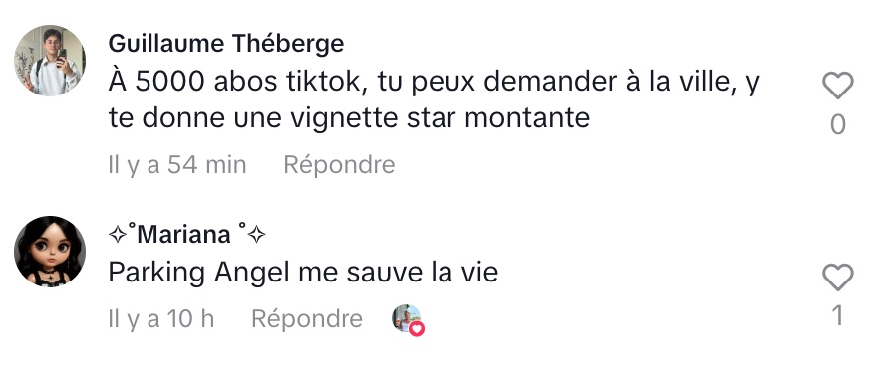The height and width of the screenshot is (374, 893).
Task: Open the Guillaume Théberge username link
Action: [226, 43]
